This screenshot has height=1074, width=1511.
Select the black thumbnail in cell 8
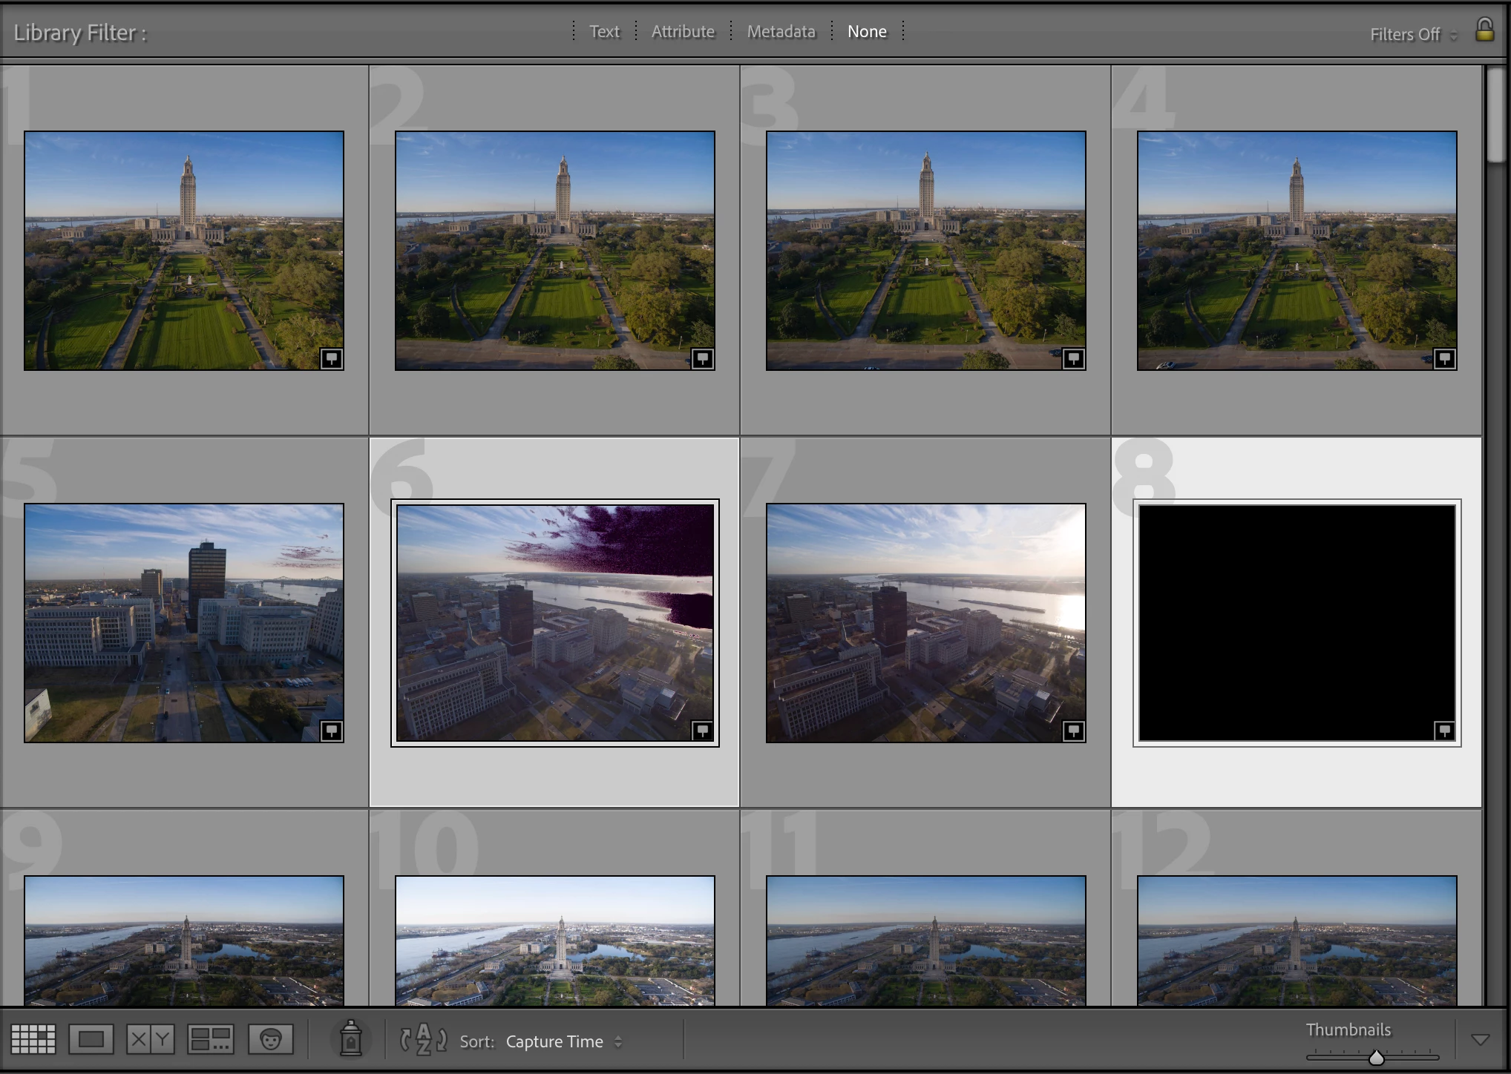pos(1297,622)
